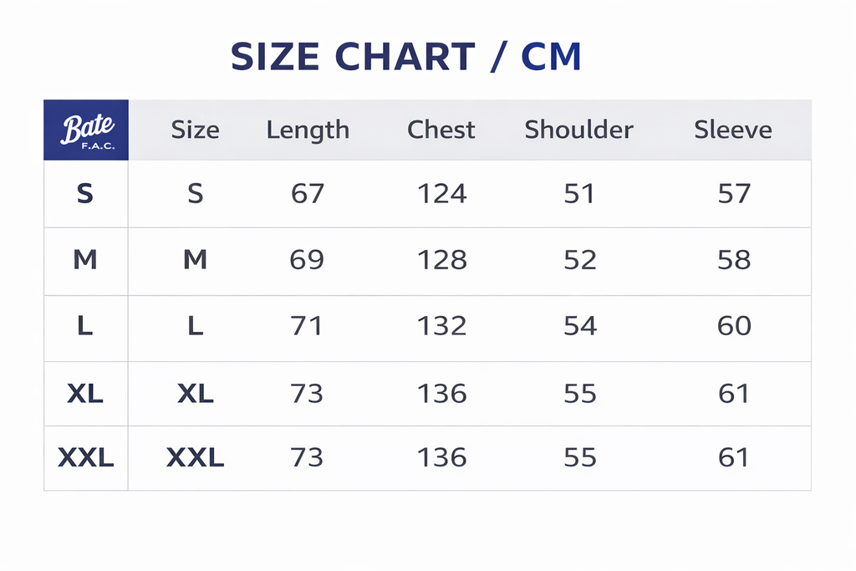The image size is (856, 571).
Task: Click the chest value 124 for size S
Action: (x=441, y=194)
